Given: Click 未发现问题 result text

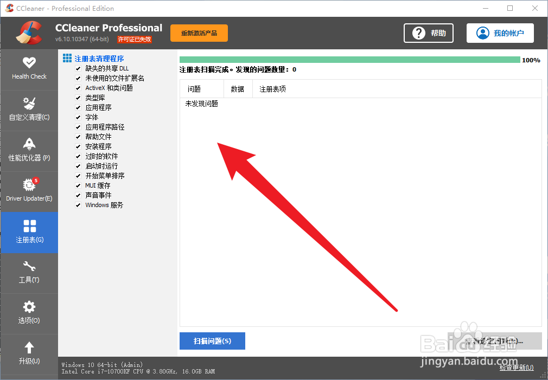Looking at the screenshot, I should [202, 104].
